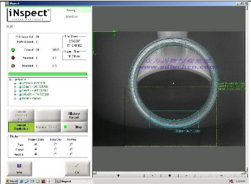Click the plus zoom button below image

(118, 175)
